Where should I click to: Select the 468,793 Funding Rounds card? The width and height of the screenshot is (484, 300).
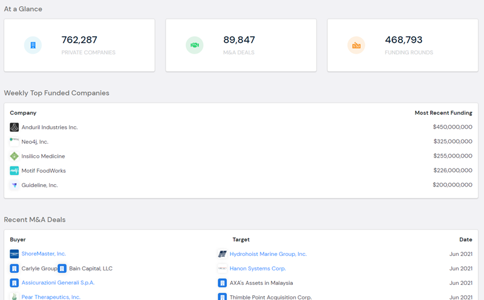click(403, 45)
